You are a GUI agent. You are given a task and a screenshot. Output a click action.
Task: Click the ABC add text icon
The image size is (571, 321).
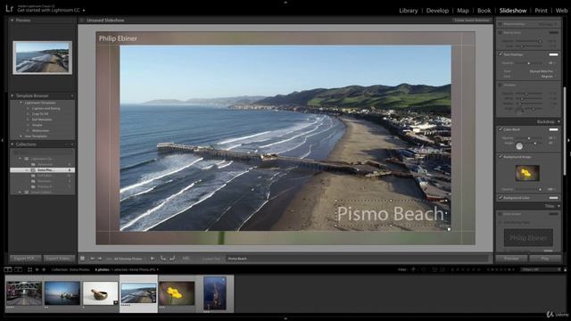click(x=186, y=259)
